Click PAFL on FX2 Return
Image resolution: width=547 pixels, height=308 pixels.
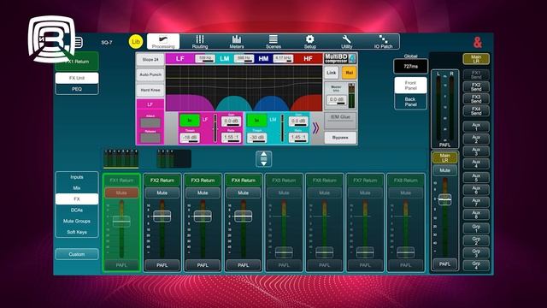point(162,265)
